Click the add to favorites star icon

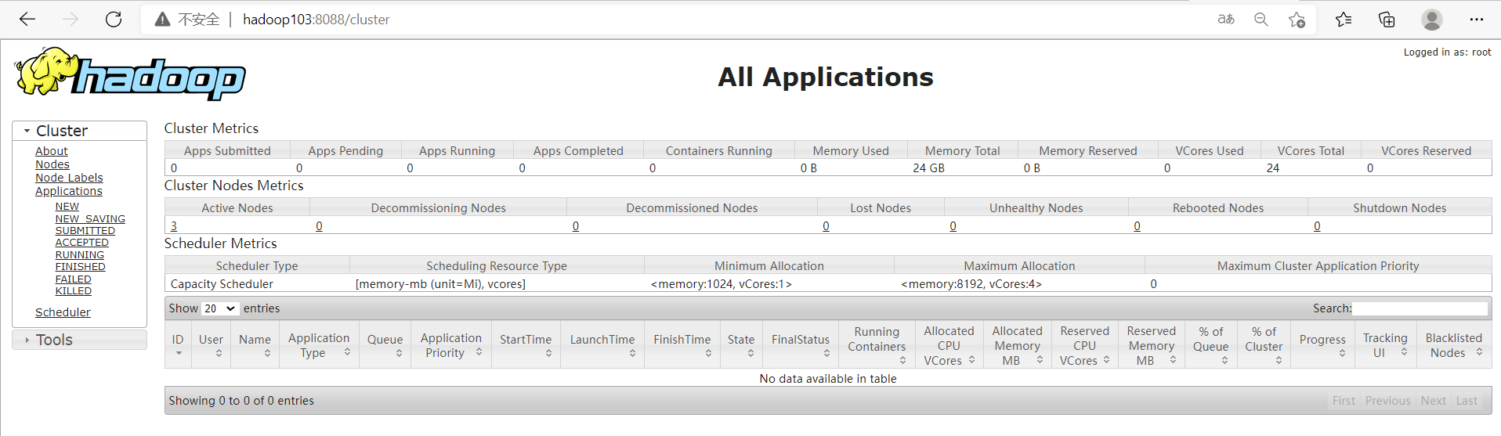pyautogui.click(x=1297, y=20)
